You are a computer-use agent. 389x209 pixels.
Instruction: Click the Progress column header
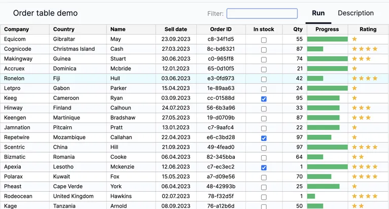click(x=327, y=29)
